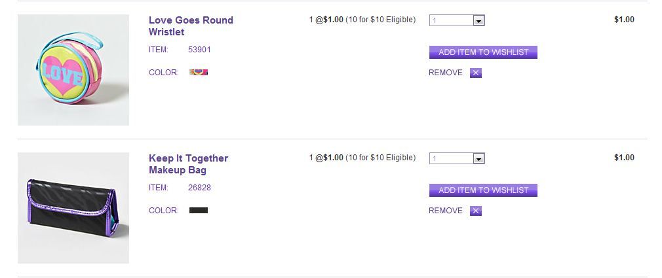The width and height of the screenshot is (662, 278).
Task: Select the black color swatch of Makeup Bag
Action: [199, 211]
